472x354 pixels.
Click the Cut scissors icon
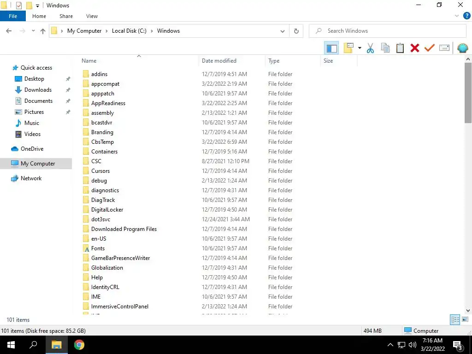[370, 48]
